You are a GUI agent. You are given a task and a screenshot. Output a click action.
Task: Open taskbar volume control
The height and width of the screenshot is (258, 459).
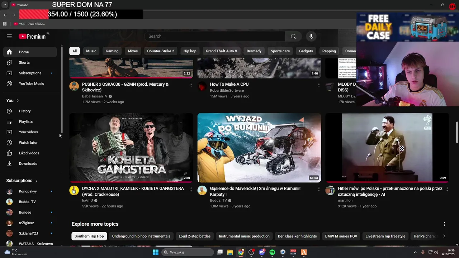tap(436, 252)
